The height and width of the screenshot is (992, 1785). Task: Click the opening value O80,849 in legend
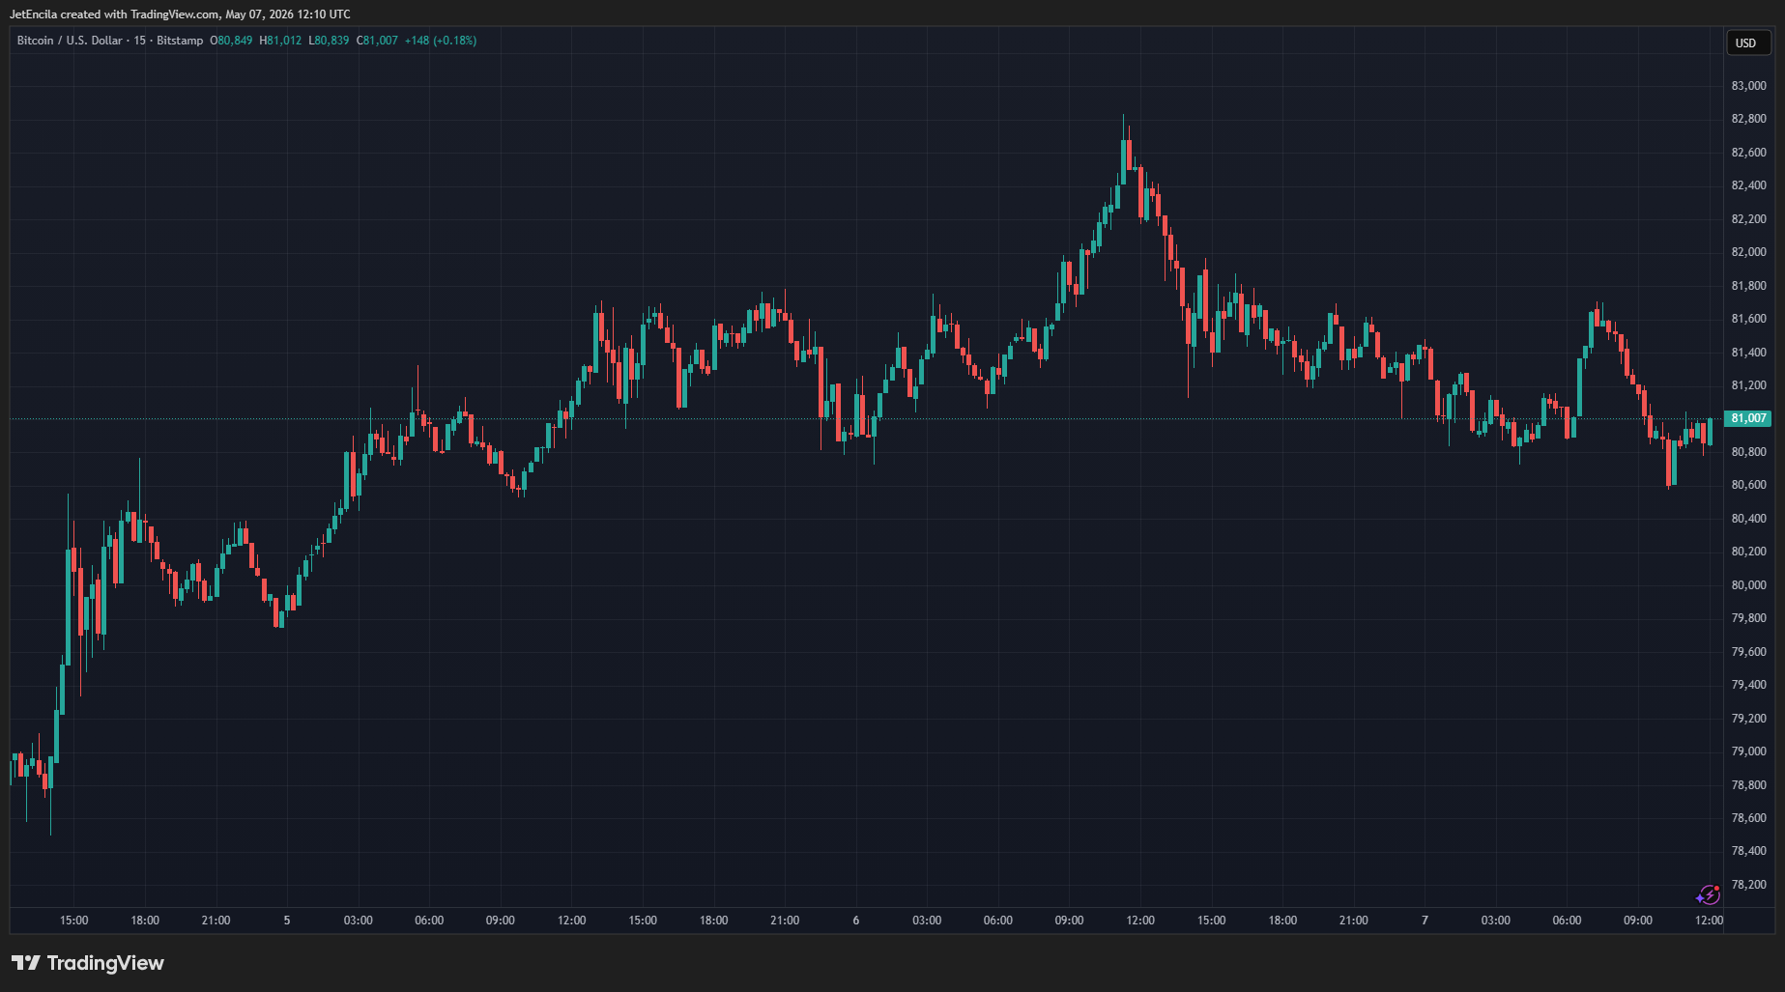pos(231,41)
